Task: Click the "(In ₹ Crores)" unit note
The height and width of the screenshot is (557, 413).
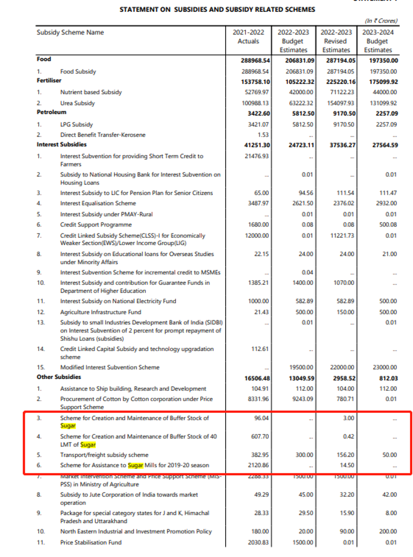Action: [x=381, y=21]
